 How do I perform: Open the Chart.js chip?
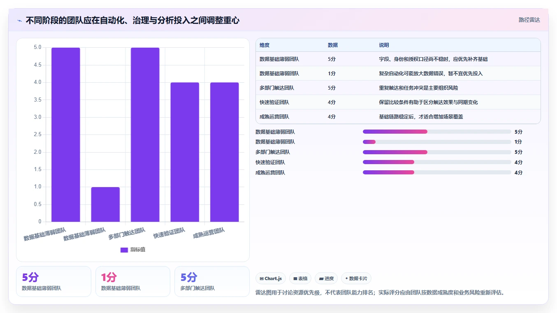click(x=271, y=278)
